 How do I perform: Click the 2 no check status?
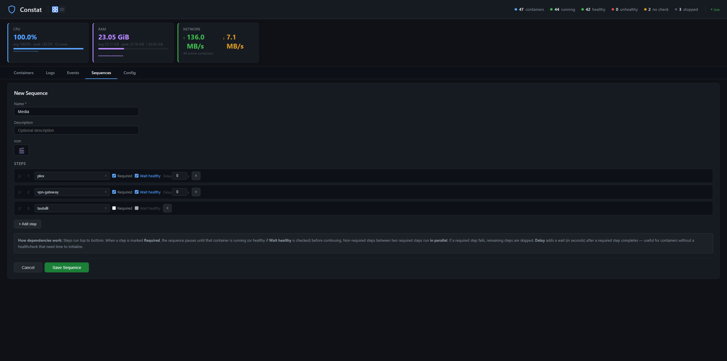tap(656, 10)
